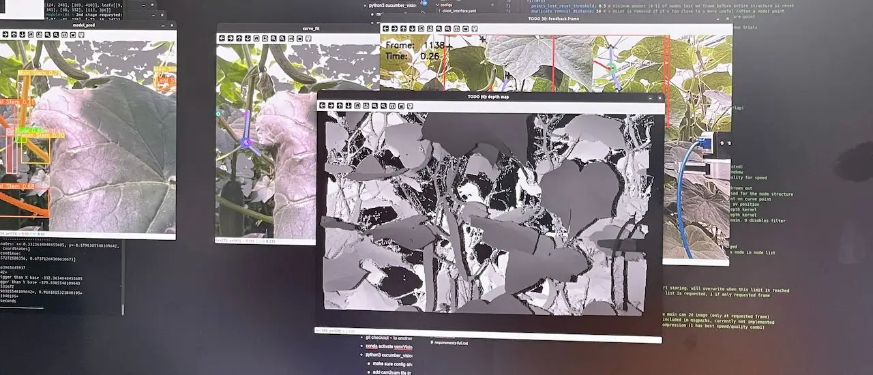Copy feedback frame image to clipboard
The width and height of the screenshot is (873, 375).
click(465, 29)
